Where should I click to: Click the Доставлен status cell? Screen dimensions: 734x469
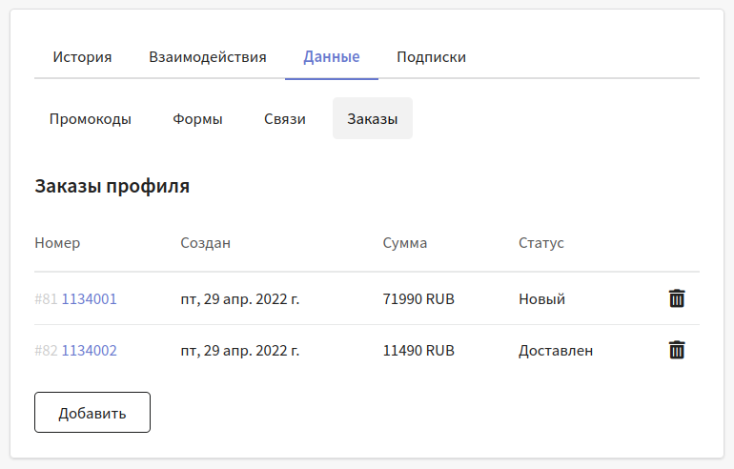556,351
